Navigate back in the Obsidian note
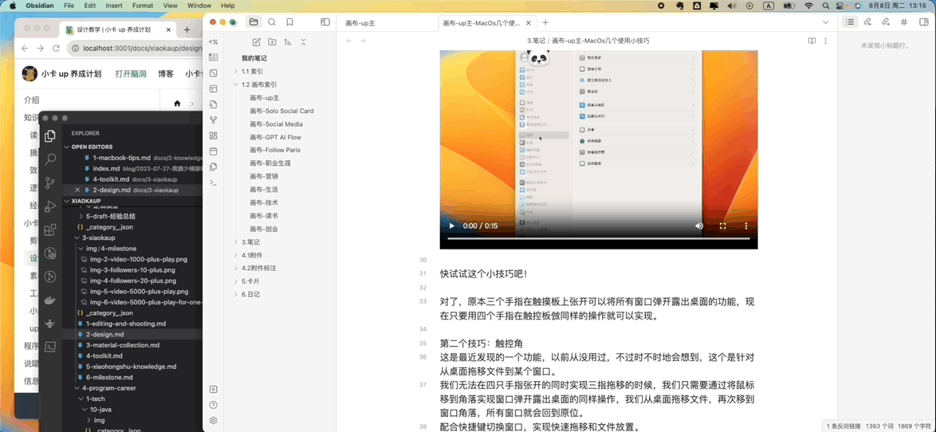This screenshot has height=432, width=936. point(349,41)
